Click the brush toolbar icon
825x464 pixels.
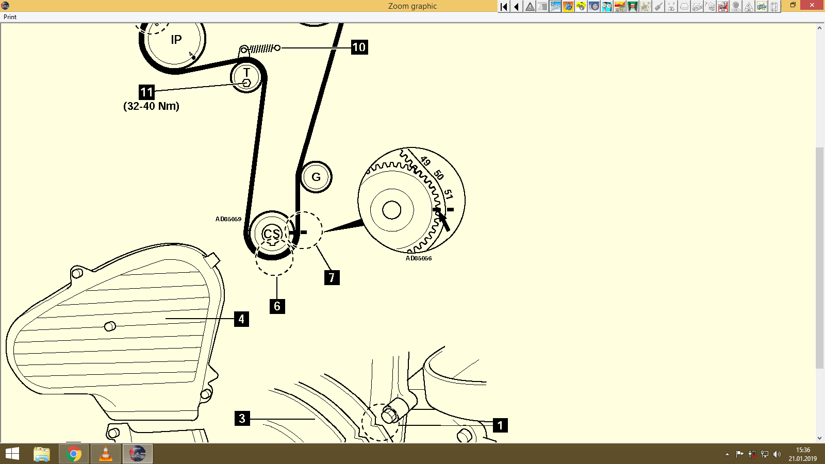[657, 7]
